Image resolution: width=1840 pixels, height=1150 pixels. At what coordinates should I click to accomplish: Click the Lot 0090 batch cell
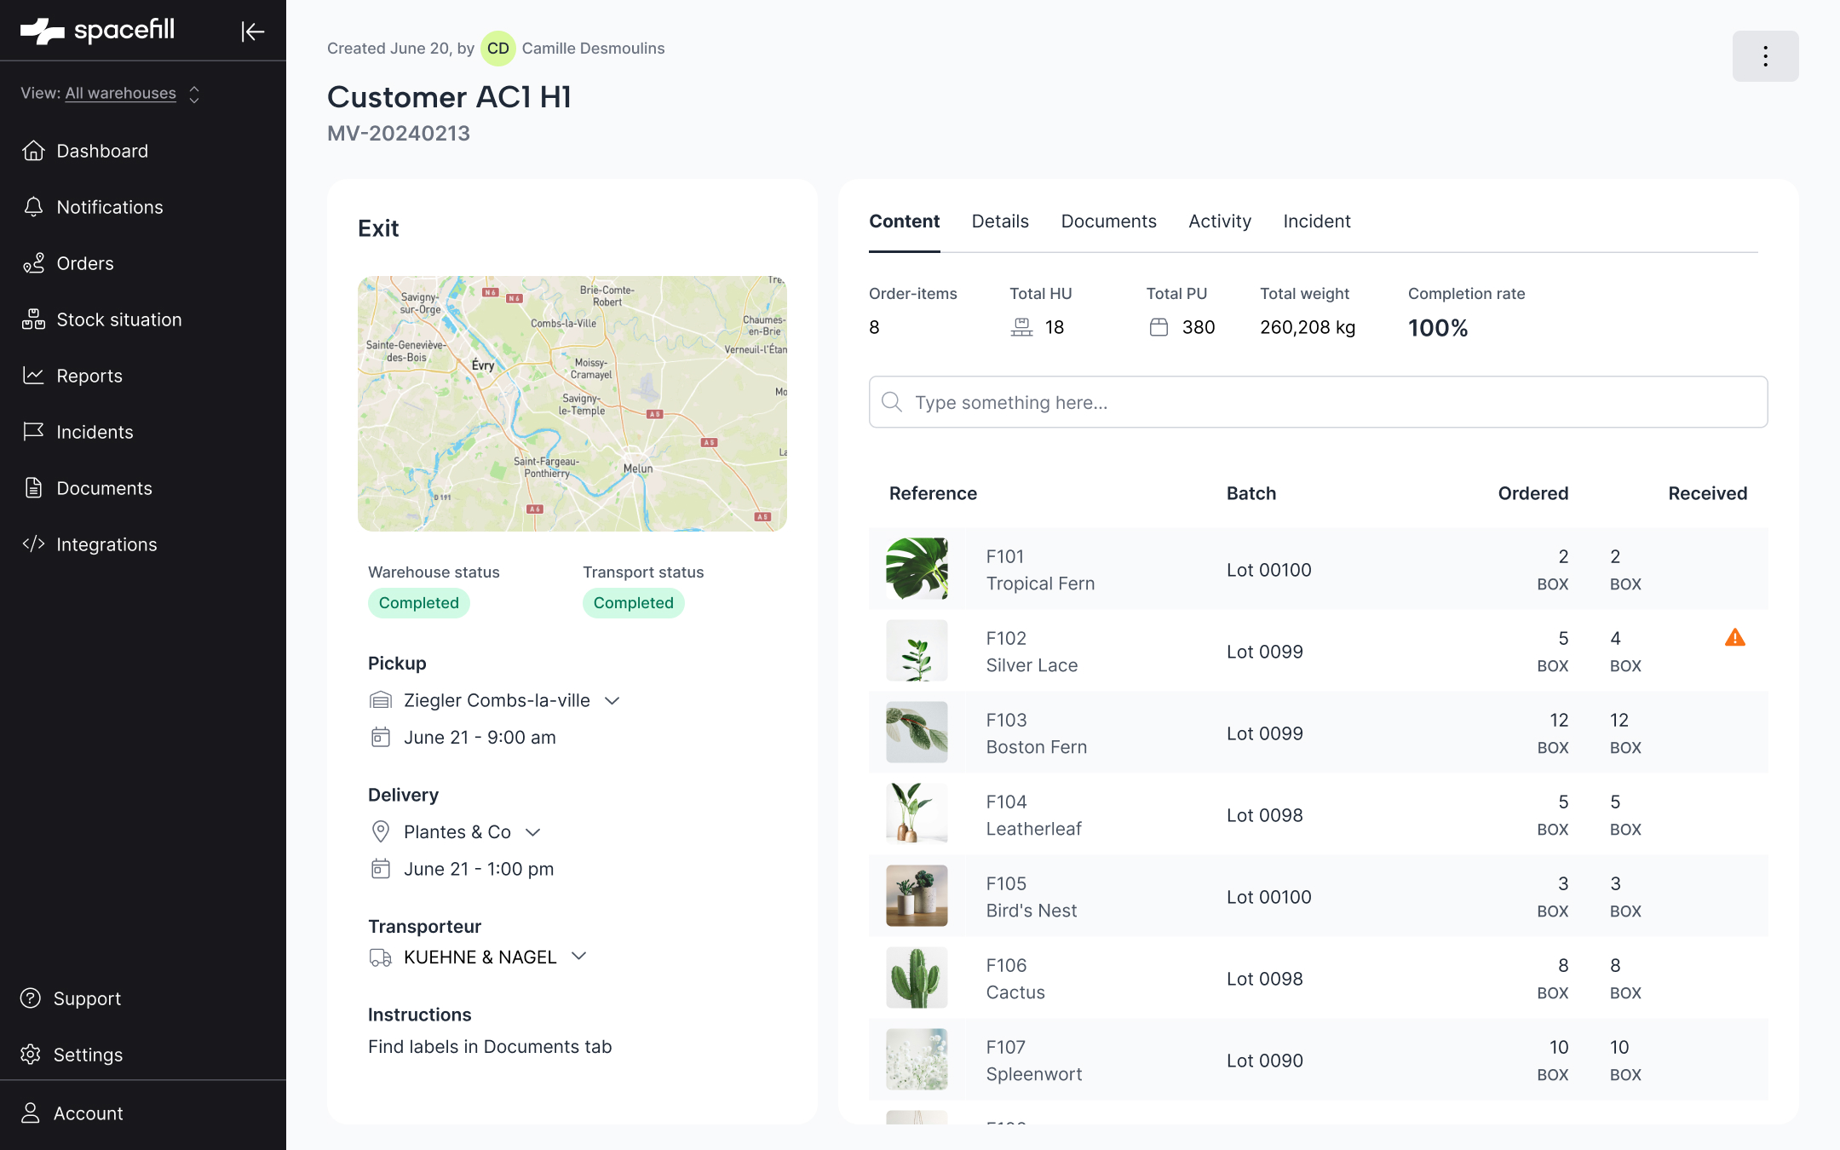pos(1265,1061)
